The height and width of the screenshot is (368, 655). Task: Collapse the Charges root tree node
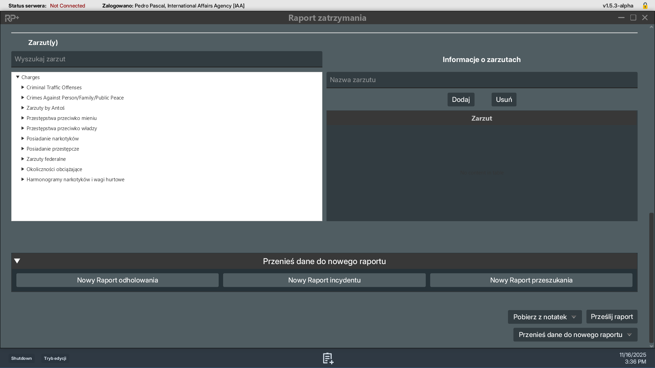click(x=18, y=77)
